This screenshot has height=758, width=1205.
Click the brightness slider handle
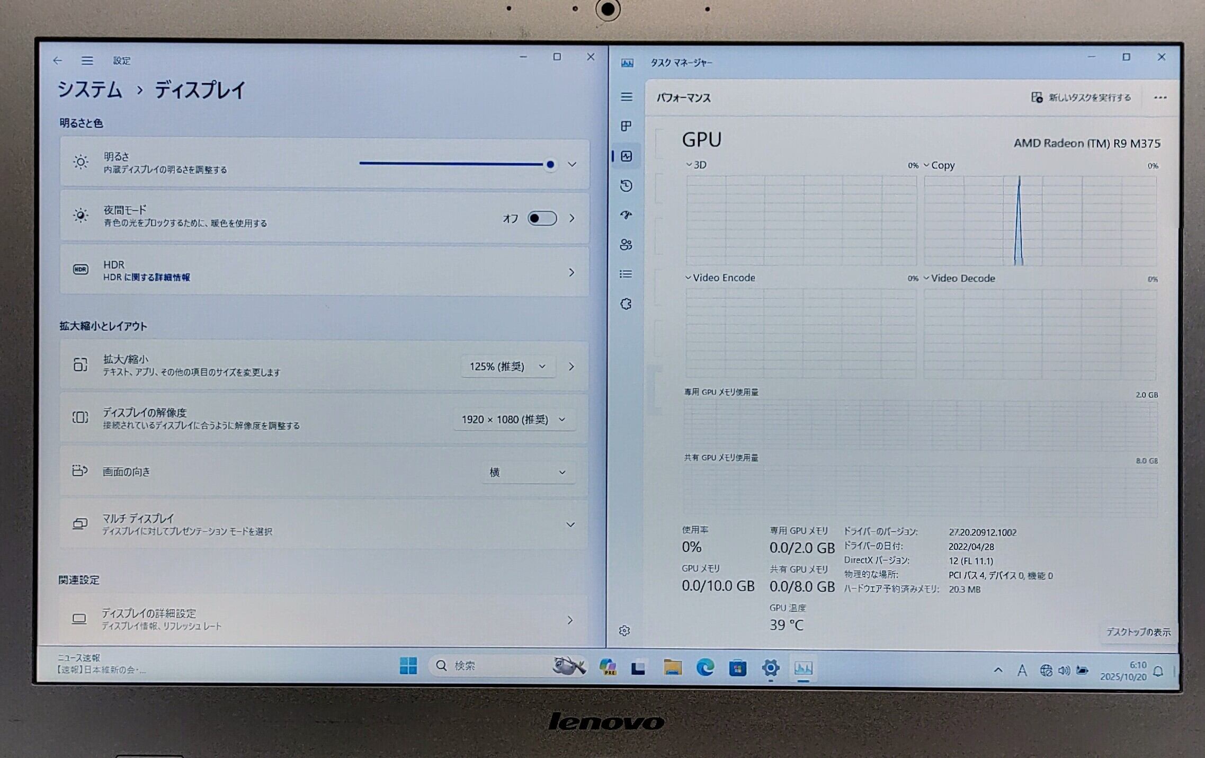[x=550, y=164]
